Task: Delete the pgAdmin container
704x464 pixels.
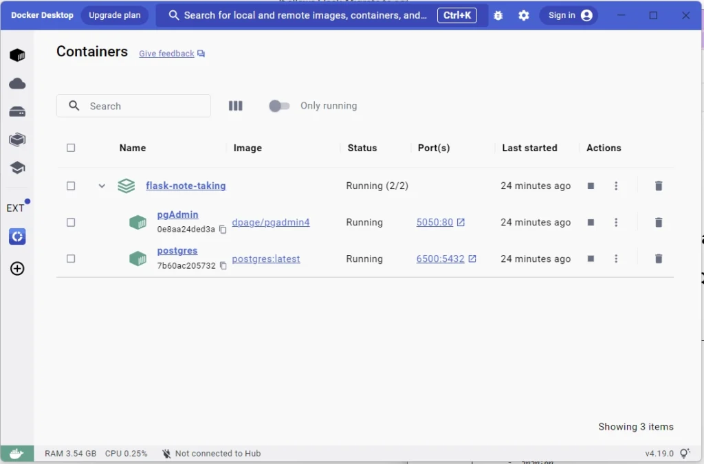Action: click(x=659, y=223)
